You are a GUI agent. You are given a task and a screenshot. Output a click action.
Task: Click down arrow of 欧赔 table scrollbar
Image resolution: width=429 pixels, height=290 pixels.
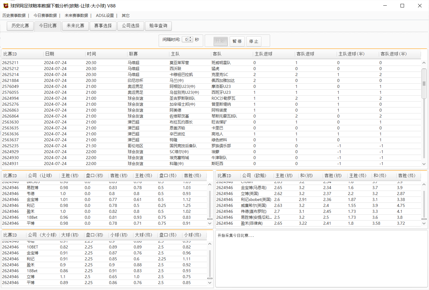click(424, 224)
